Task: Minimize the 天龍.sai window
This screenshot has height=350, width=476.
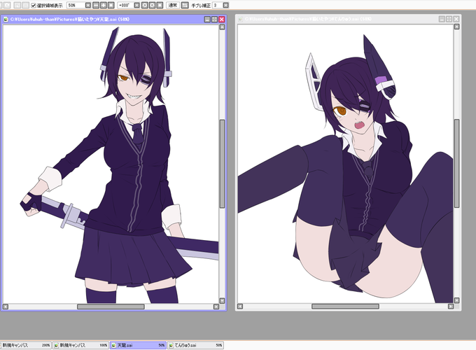Action: [x=207, y=20]
